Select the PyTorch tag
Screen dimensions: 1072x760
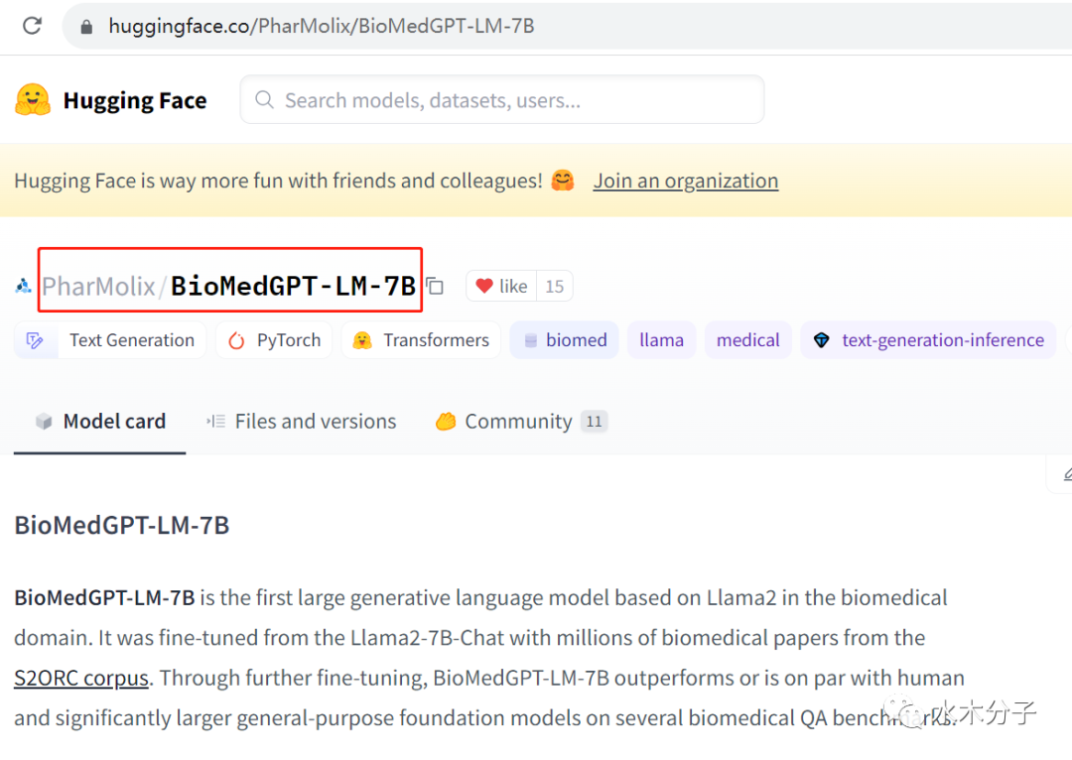tap(274, 340)
